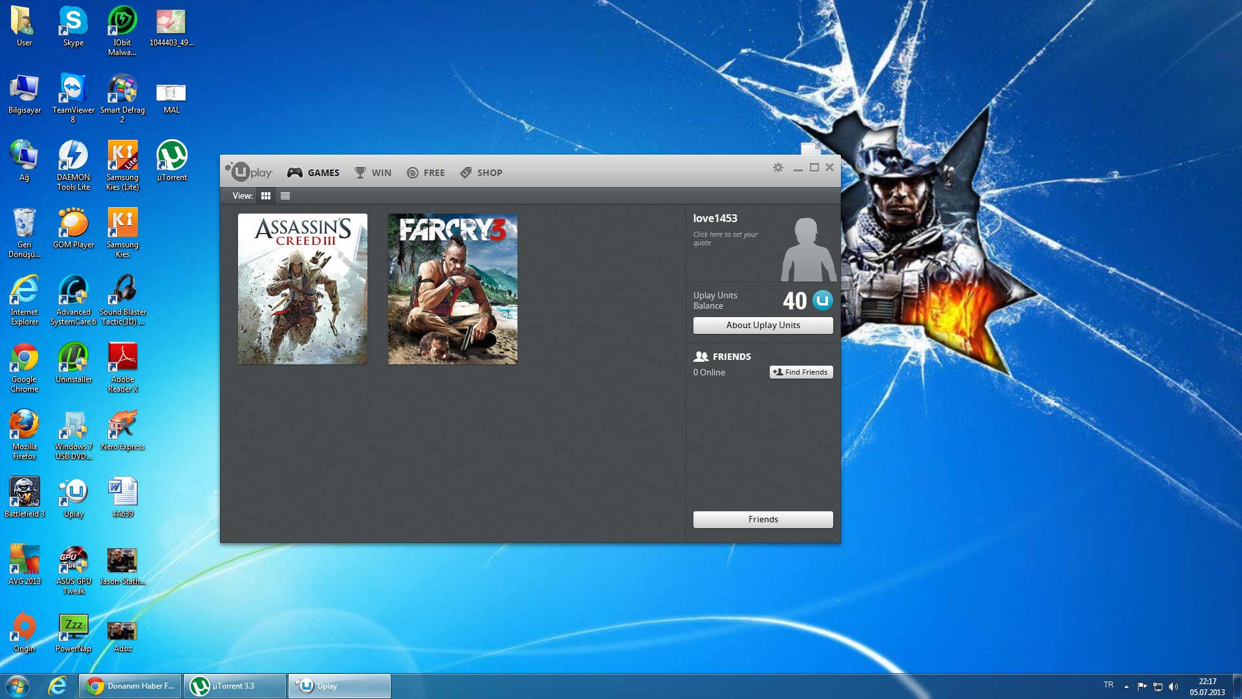1242x699 pixels.
Task: Switch to µTorrent 3.3 taskbar button
Action: pyautogui.click(x=235, y=686)
